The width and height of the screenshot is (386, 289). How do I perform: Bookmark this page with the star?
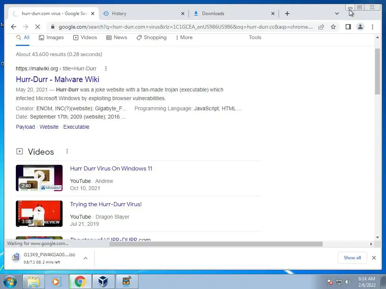point(333,27)
